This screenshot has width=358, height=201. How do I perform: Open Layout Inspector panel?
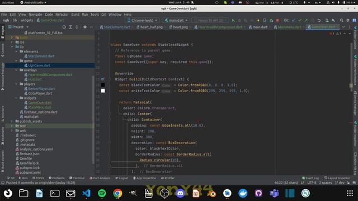(x=337, y=178)
